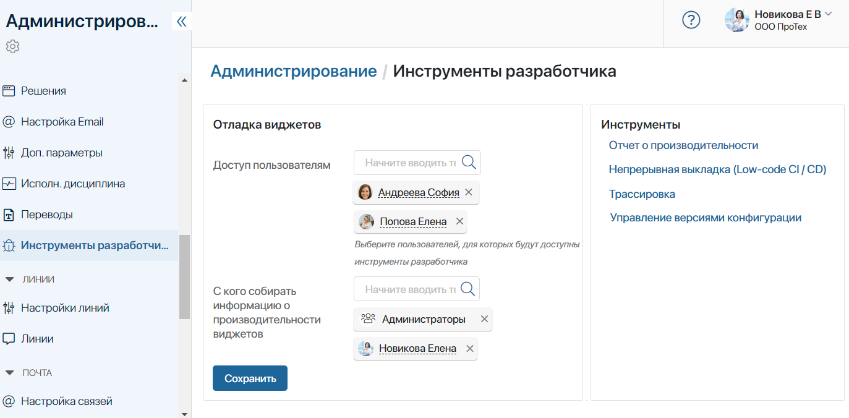The height and width of the screenshot is (418, 849).
Task: Click search magnifier in Доступ пользователям field
Action: pos(469,162)
